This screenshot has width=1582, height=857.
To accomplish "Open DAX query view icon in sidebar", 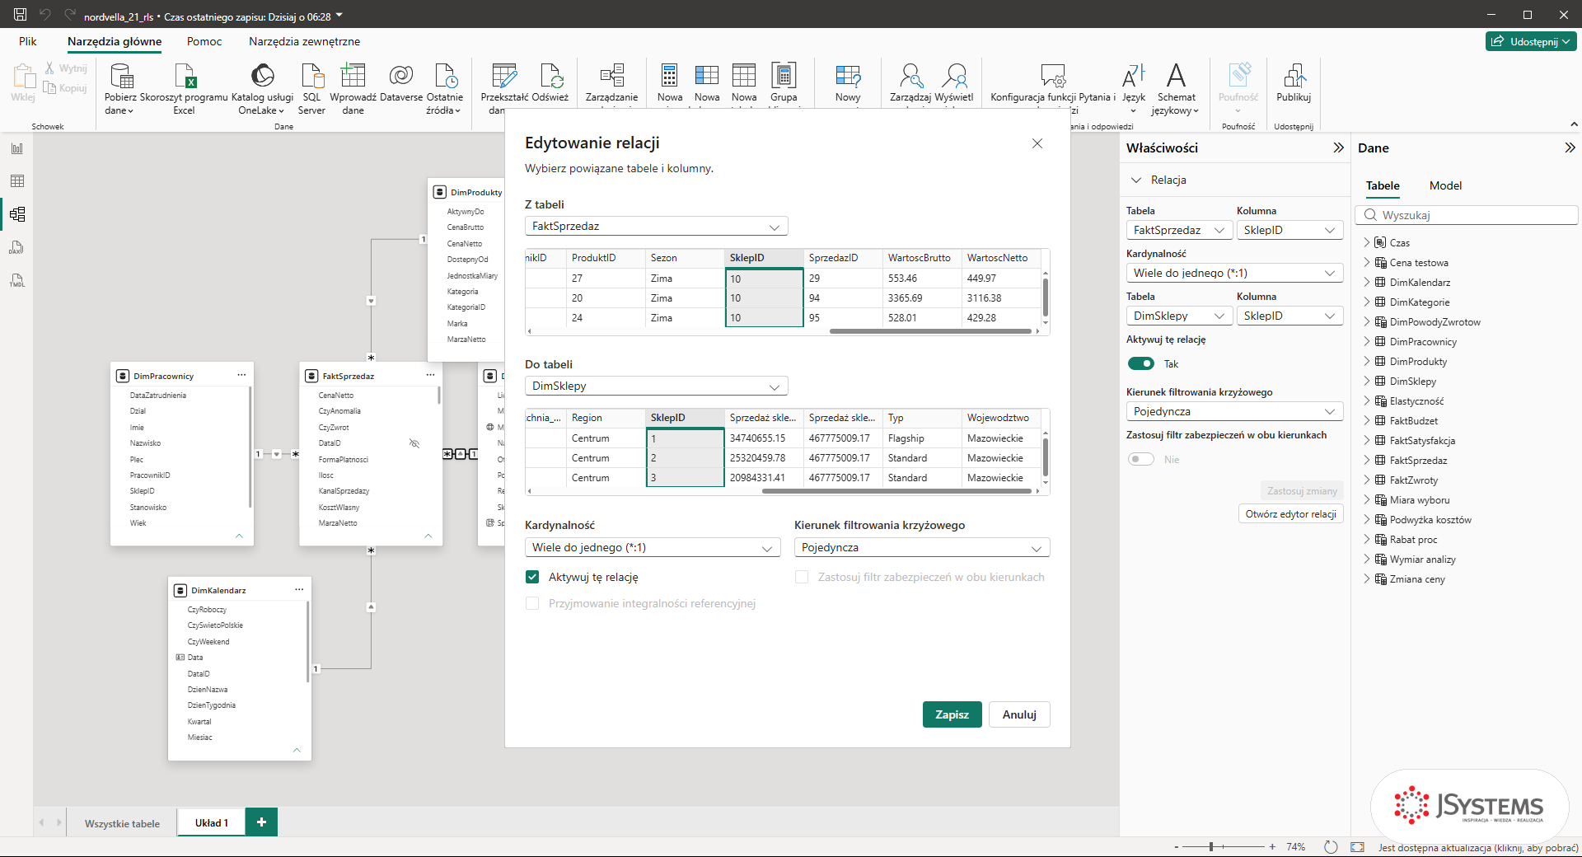I will [x=17, y=247].
